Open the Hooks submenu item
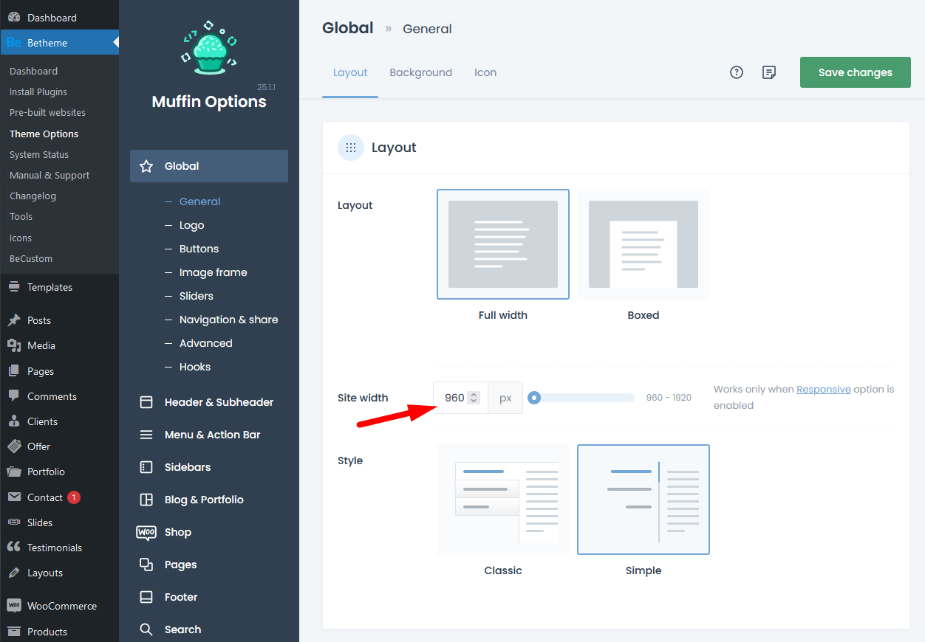Screen dimensions: 925x642 coord(195,367)
